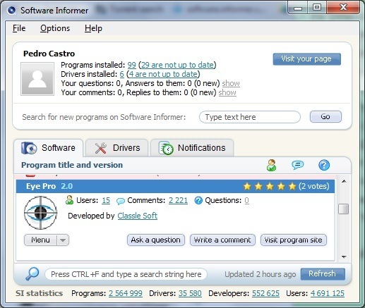Screen dimensions: 365x308
Task: Click the Eye Pro Menu button
Action: point(40,240)
